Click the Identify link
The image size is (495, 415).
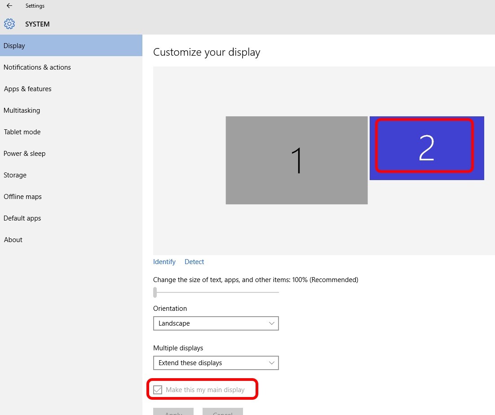click(x=164, y=262)
